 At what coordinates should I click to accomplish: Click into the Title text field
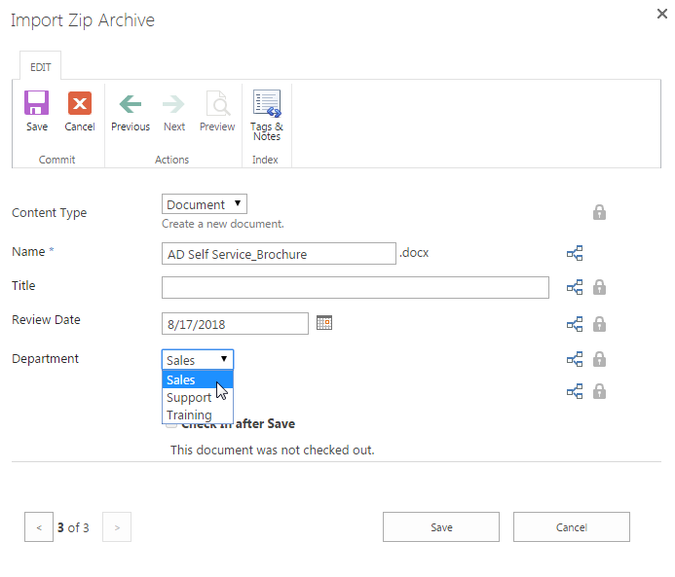(x=355, y=287)
